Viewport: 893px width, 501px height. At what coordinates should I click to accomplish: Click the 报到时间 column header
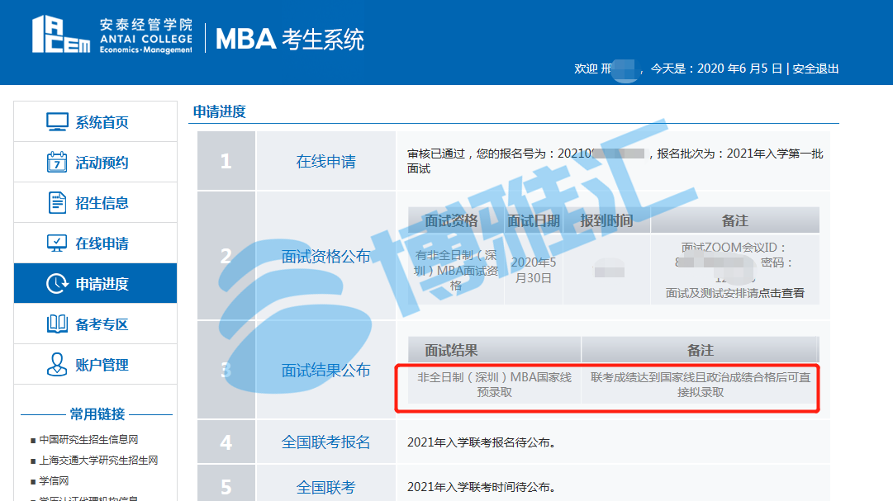606,221
